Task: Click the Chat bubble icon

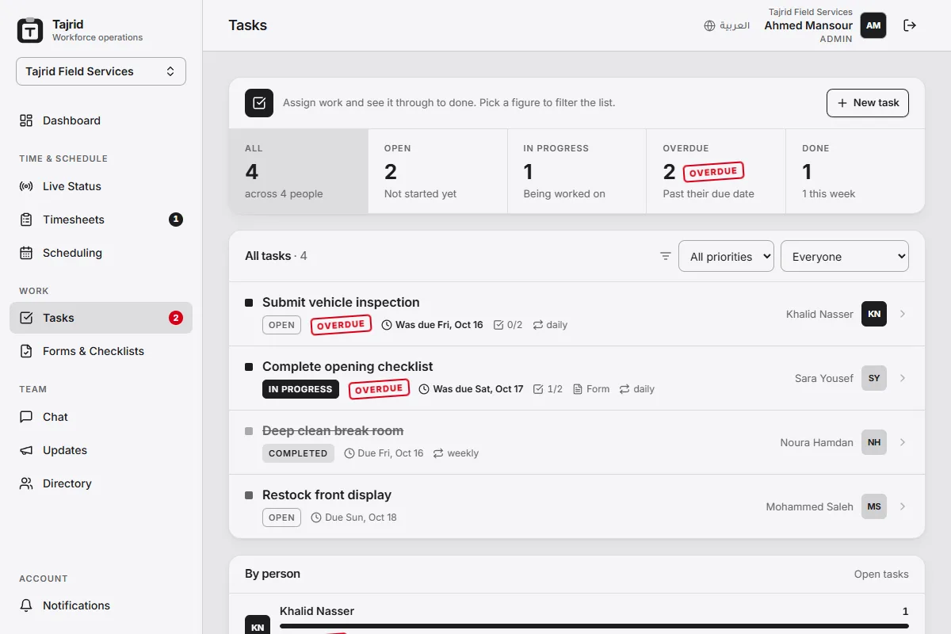Action: 26,417
